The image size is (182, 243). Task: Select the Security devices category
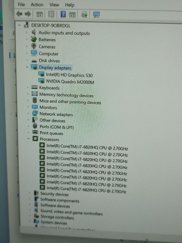(x=54, y=194)
